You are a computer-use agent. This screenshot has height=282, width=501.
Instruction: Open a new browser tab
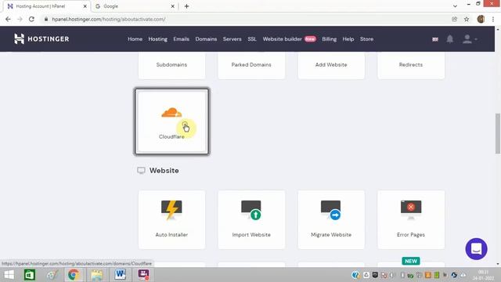tap(186, 6)
